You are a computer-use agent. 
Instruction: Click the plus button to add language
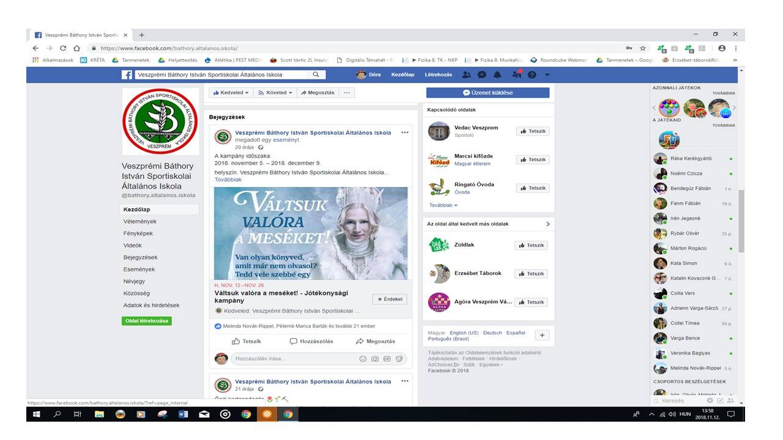(542, 335)
